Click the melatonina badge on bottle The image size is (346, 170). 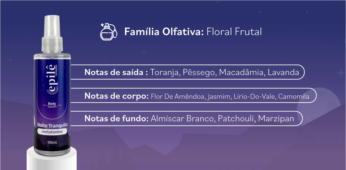tap(52, 132)
